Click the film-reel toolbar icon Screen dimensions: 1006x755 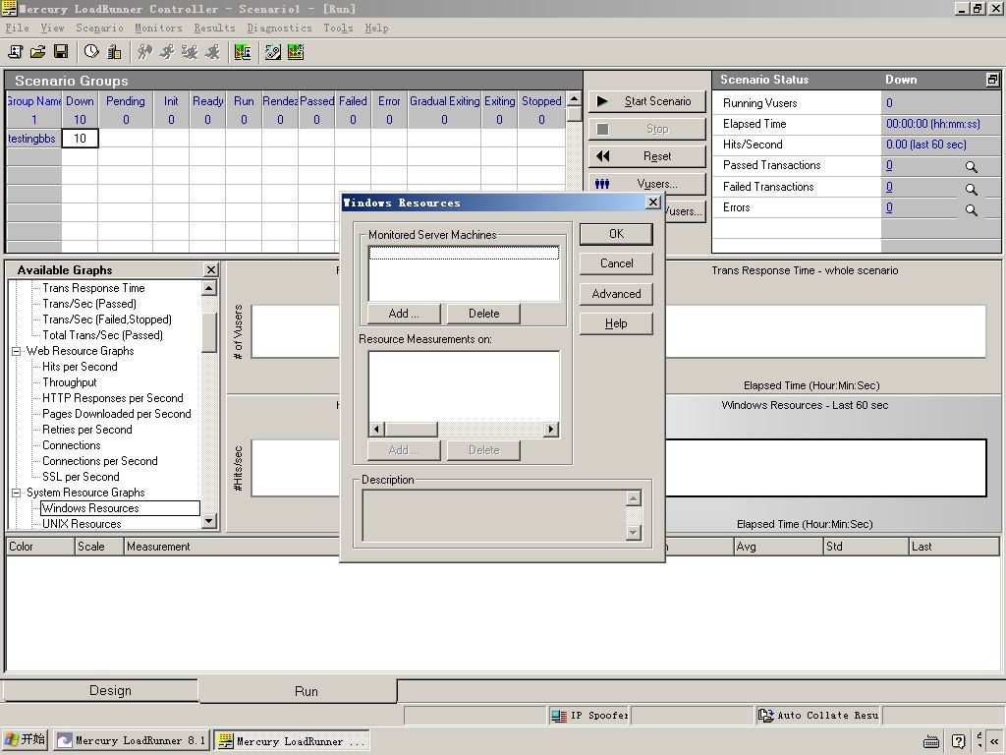[x=273, y=52]
